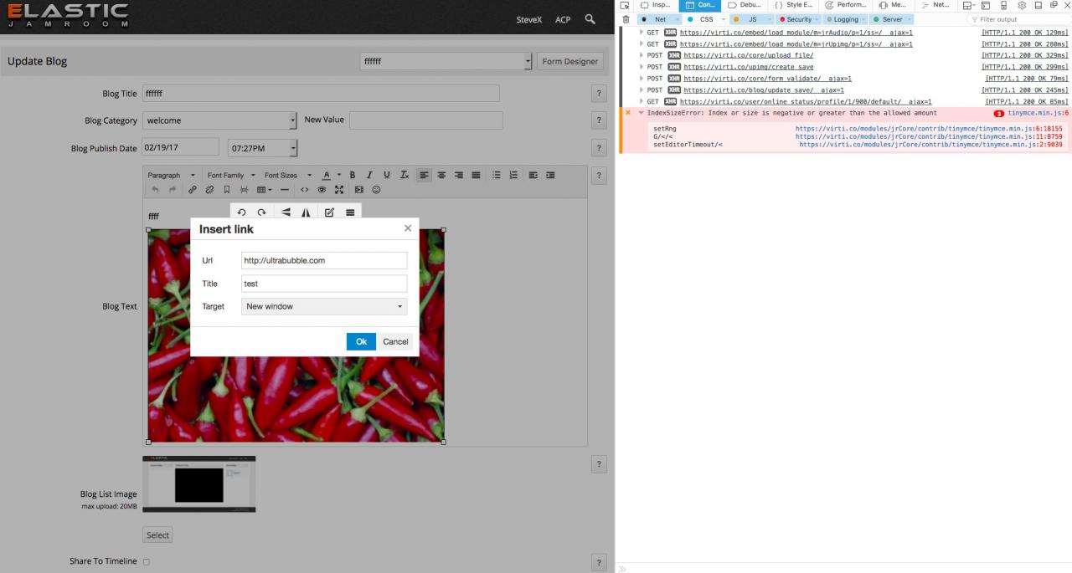Decrease indent in the editor

533,175
